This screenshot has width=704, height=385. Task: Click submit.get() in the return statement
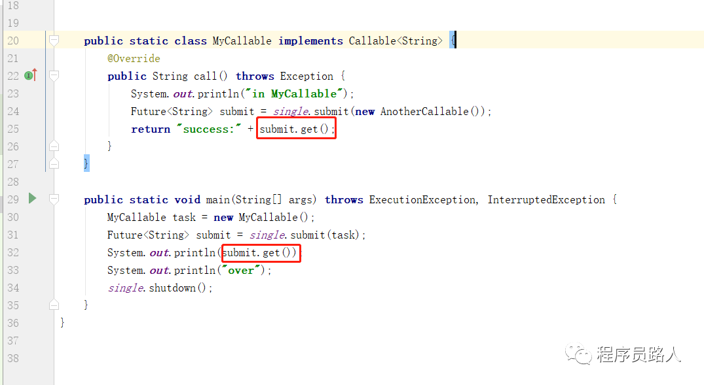click(x=295, y=129)
